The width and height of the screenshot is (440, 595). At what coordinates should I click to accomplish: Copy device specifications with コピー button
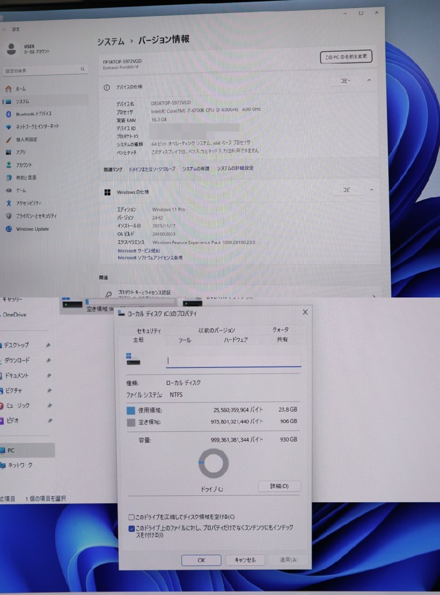click(x=345, y=80)
